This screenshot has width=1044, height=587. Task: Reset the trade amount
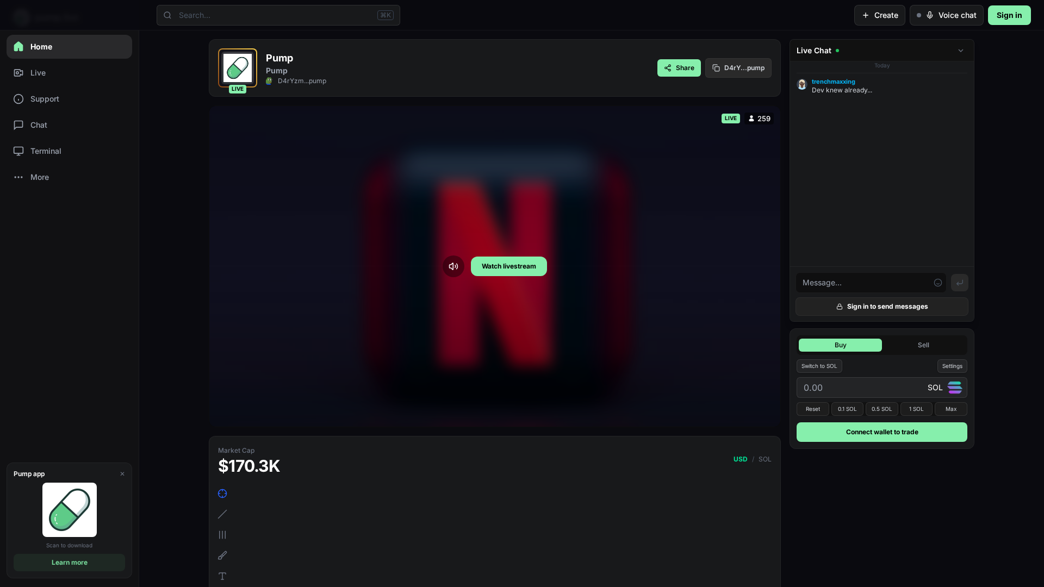click(813, 409)
